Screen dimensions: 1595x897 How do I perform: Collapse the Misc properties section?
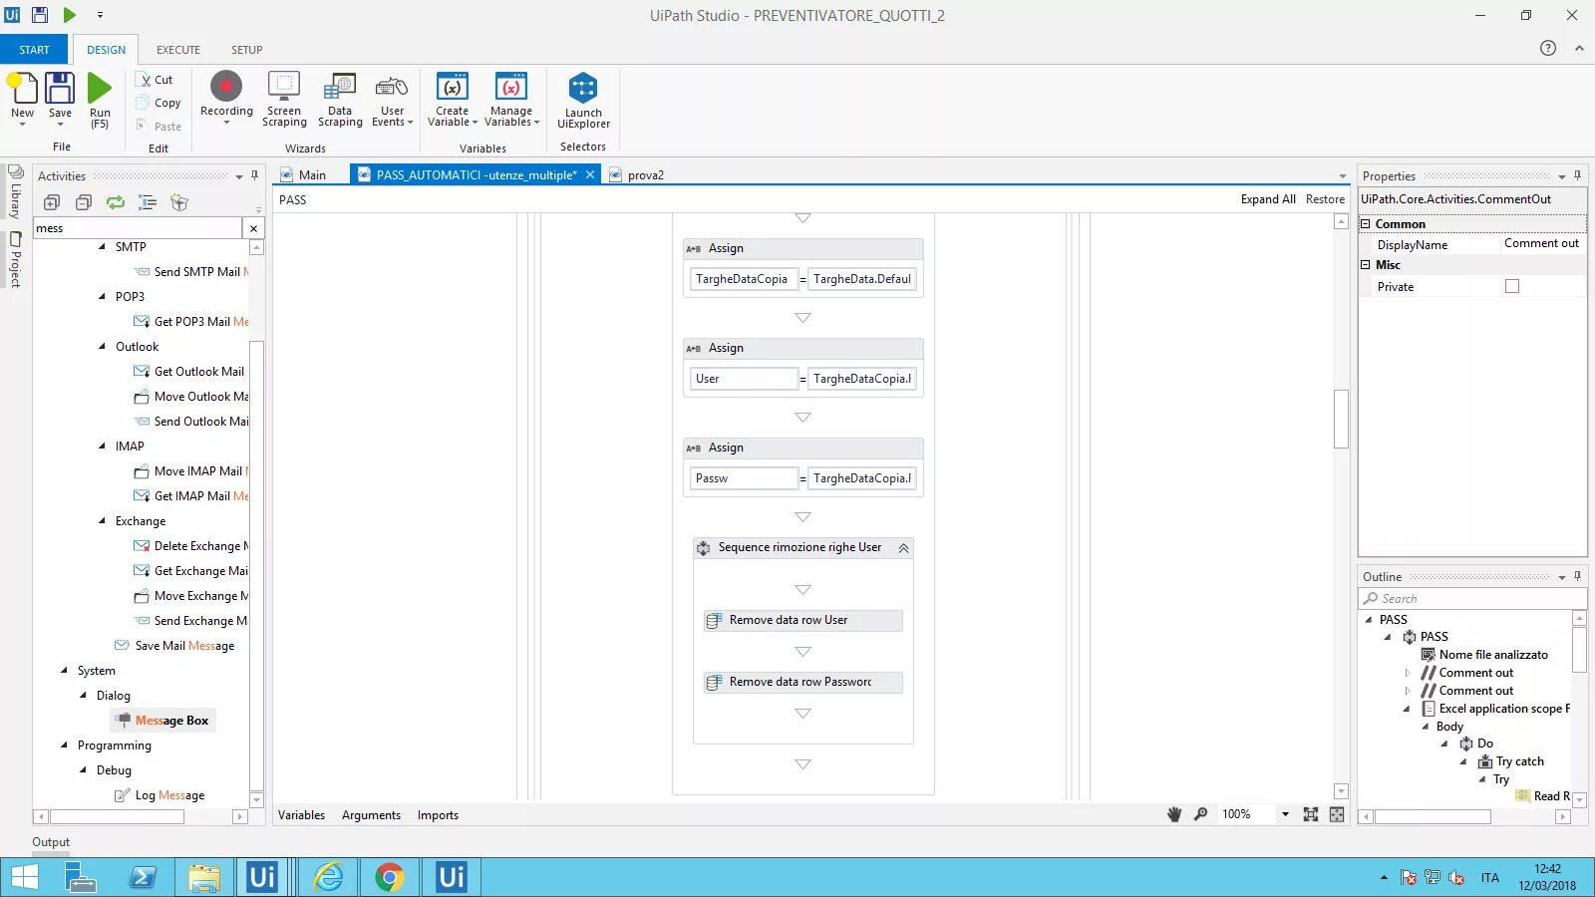tap(1367, 265)
